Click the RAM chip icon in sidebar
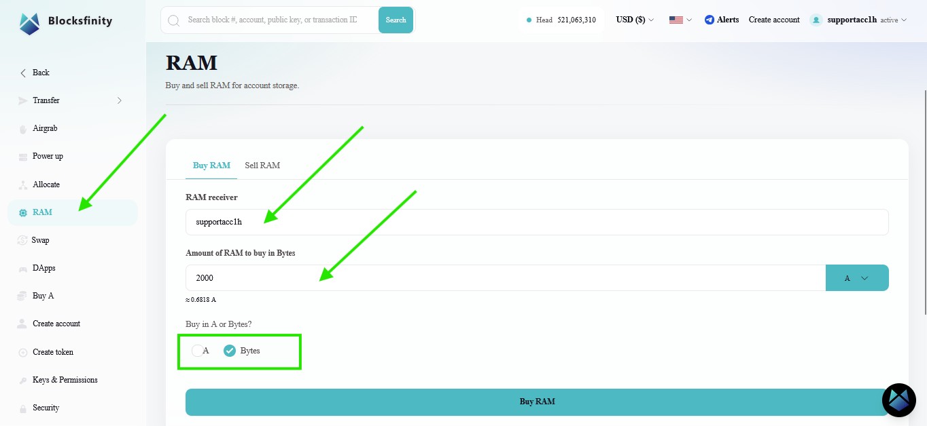The width and height of the screenshot is (927, 426). pyautogui.click(x=23, y=212)
